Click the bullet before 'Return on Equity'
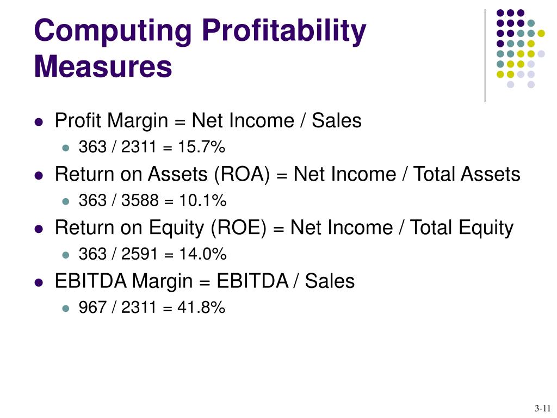Image resolution: width=557 pixels, height=418 pixels. coord(39,229)
